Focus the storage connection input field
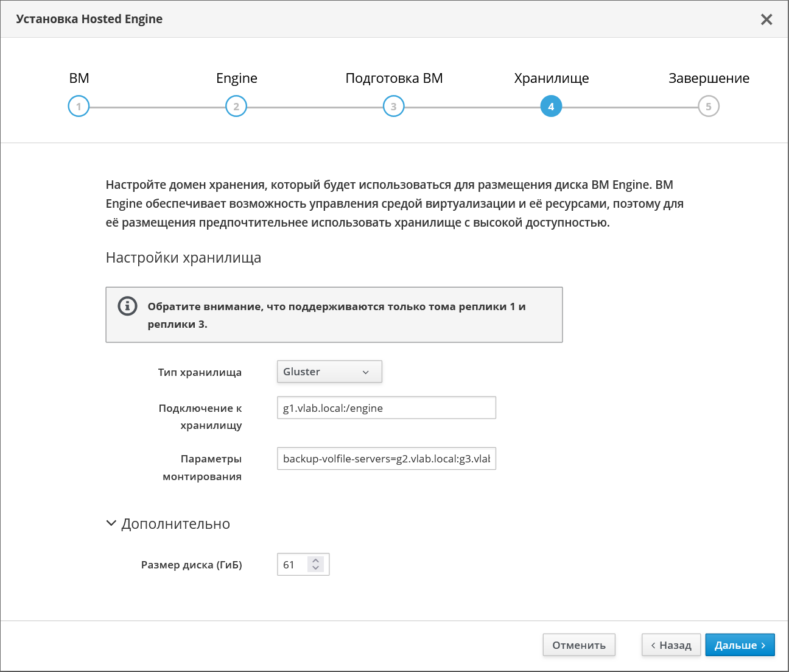Viewport: 789px width, 672px height. (387, 408)
